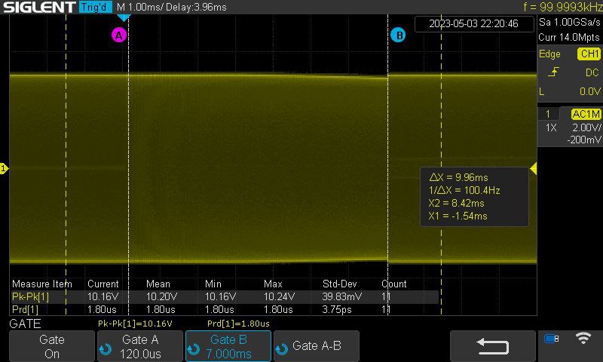603x362 pixels.
Task: Click the WiFi status icon
Action: pos(583,338)
